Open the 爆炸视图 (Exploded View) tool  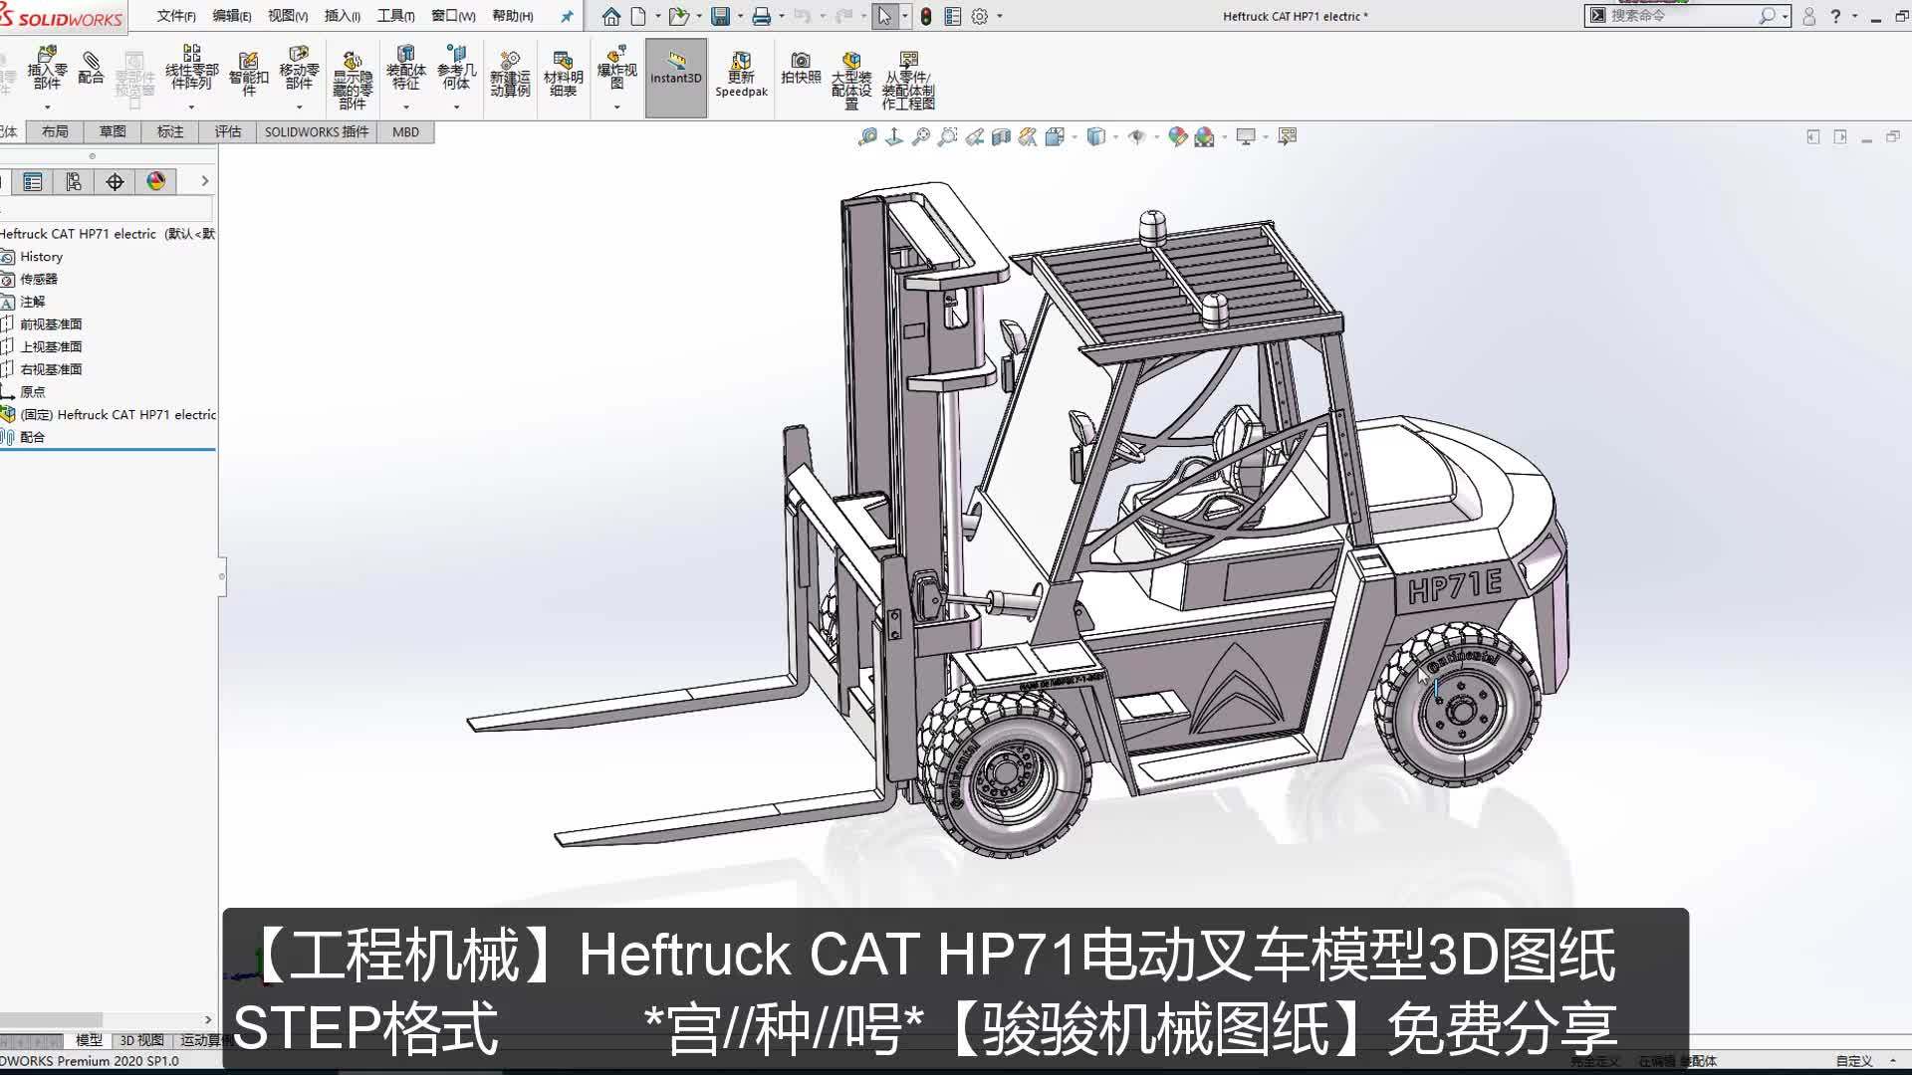614,70
